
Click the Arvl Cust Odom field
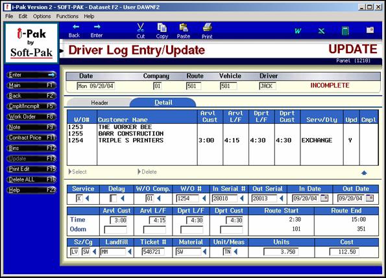tap(115, 229)
